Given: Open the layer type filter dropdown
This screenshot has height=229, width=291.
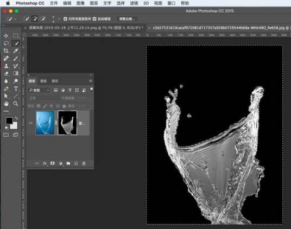Looking at the screenshot, I should 39,90.
